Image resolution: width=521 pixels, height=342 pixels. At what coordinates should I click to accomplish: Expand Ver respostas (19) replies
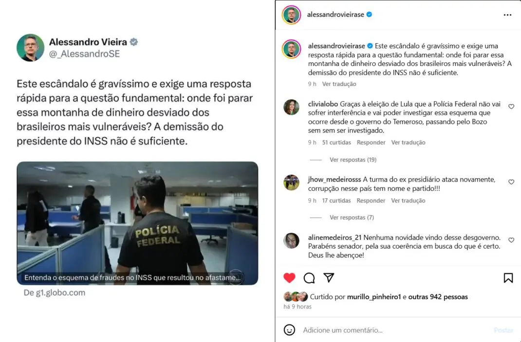click(x=353, y=160)
